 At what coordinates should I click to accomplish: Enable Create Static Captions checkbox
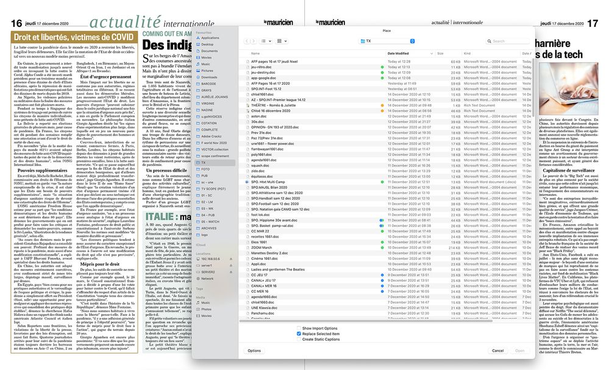tap(299, 340)
